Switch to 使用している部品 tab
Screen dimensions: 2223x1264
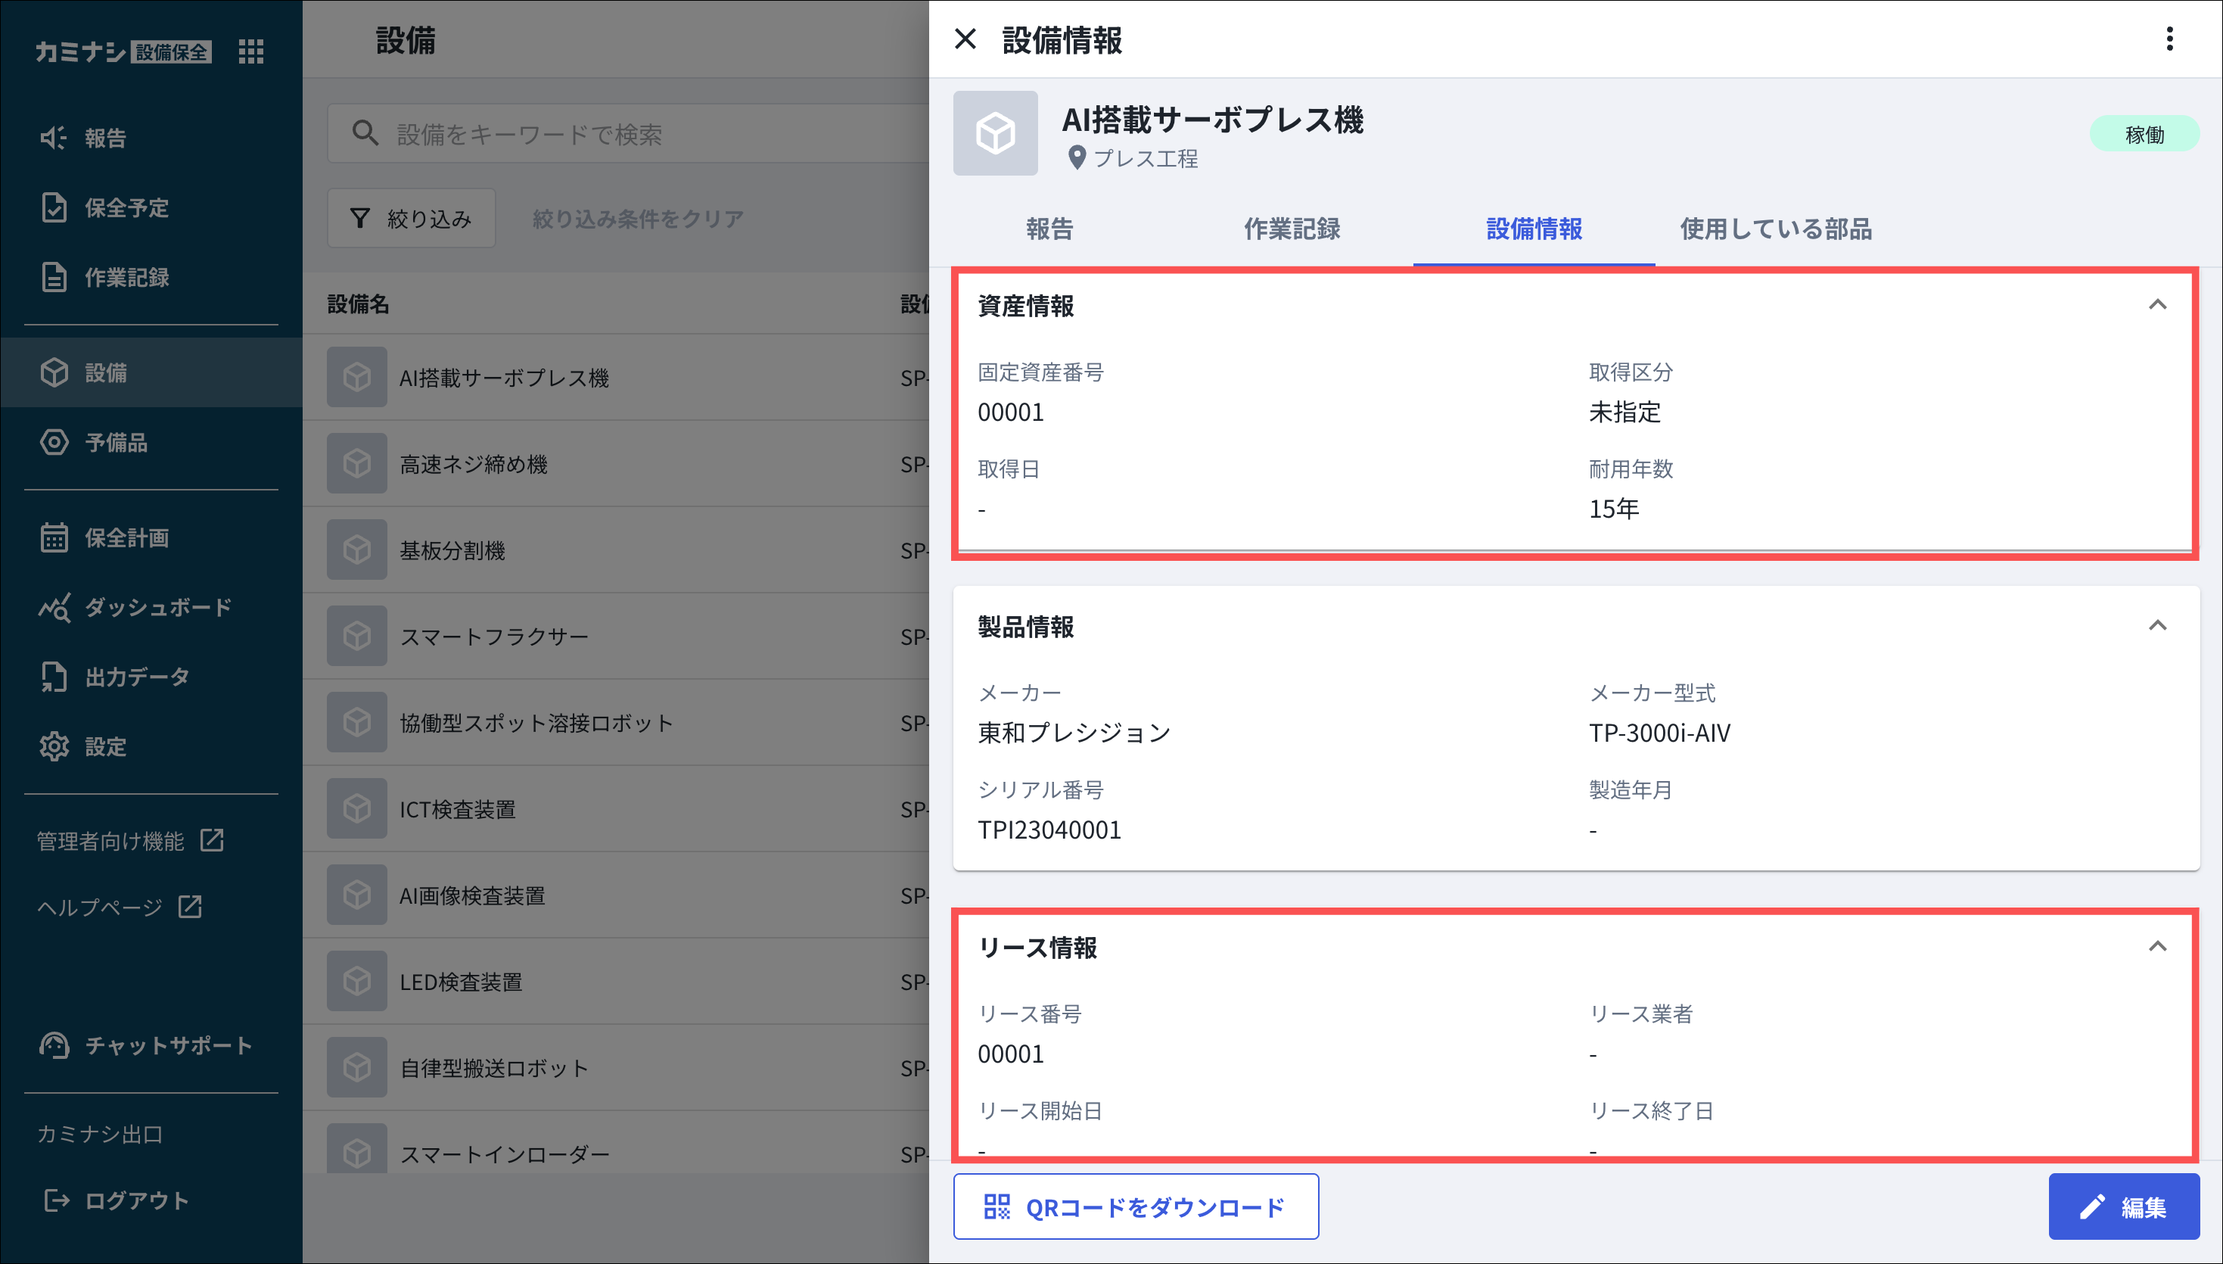1775,229
